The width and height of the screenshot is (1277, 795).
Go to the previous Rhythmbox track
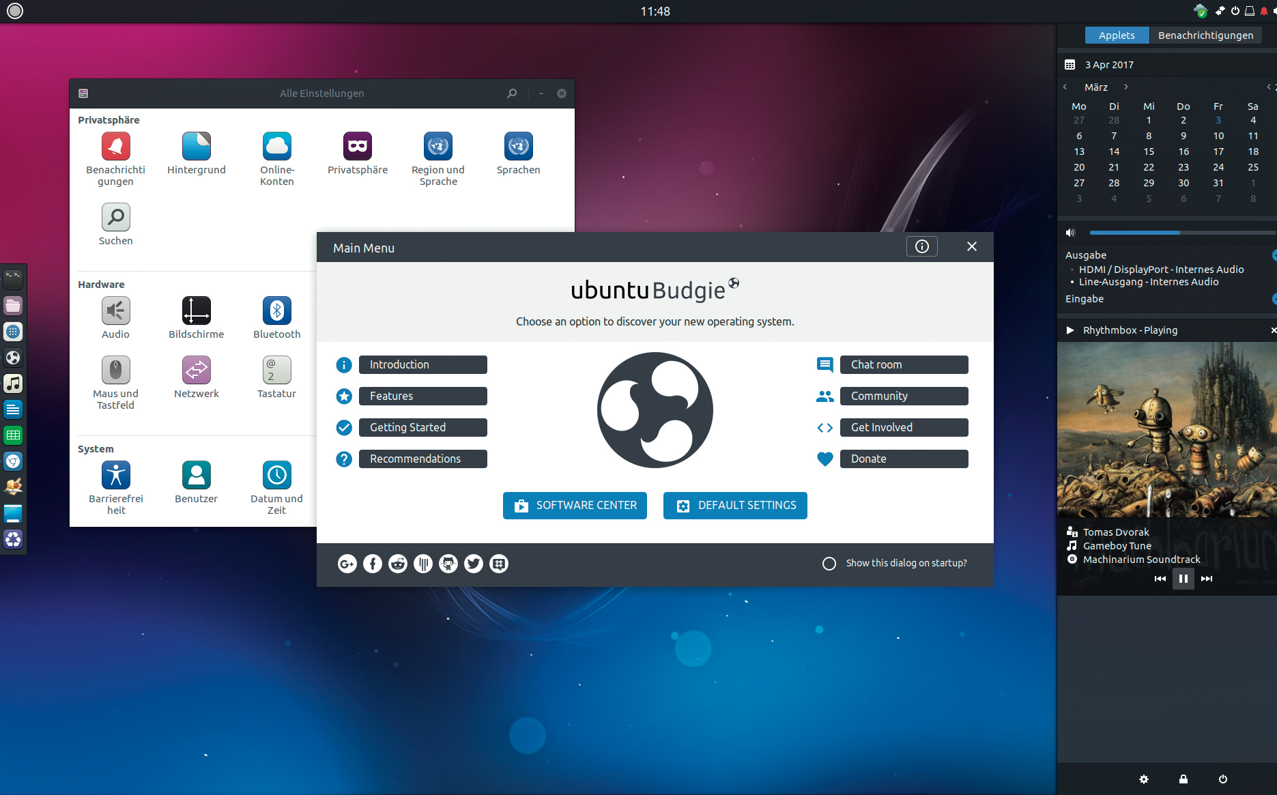pos(1160,579)
